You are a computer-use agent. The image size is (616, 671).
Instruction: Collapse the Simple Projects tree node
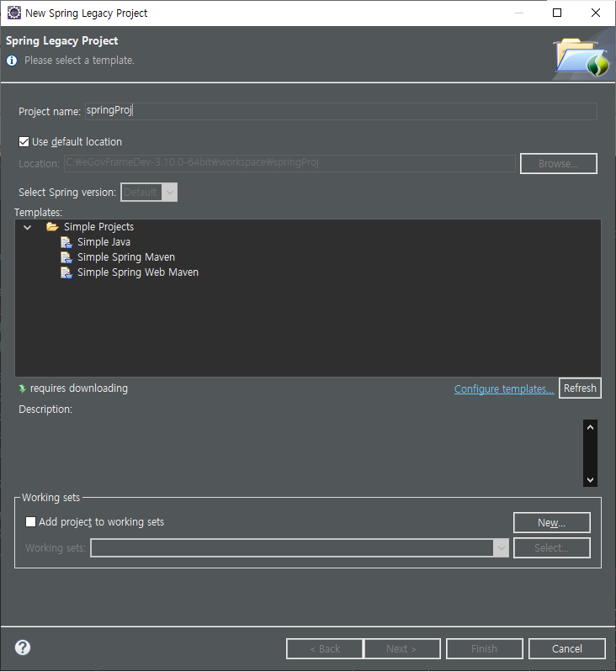click(28, 227)
